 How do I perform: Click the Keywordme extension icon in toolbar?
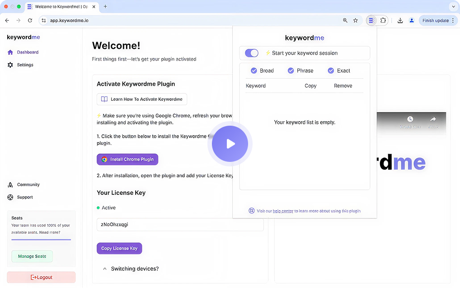click(x=371, y=20)
